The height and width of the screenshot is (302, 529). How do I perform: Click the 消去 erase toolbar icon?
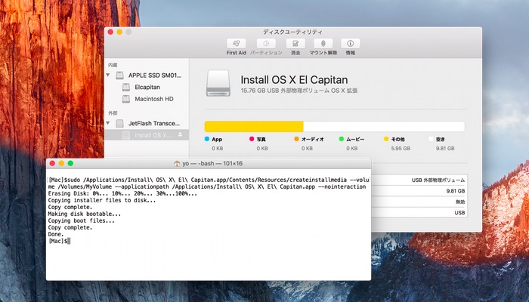pyautogui.click(x=295, y=44)
